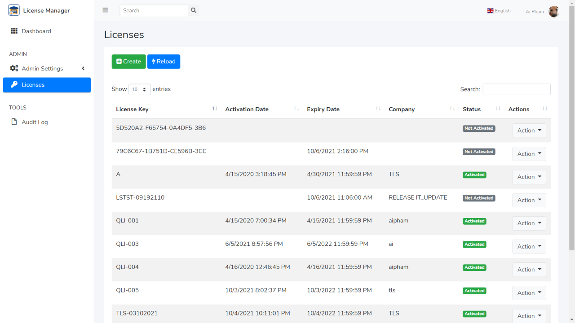Go to the Dashboard menu item
The image size is (575, 323).
pyautogui.click(x=36, y=31)
